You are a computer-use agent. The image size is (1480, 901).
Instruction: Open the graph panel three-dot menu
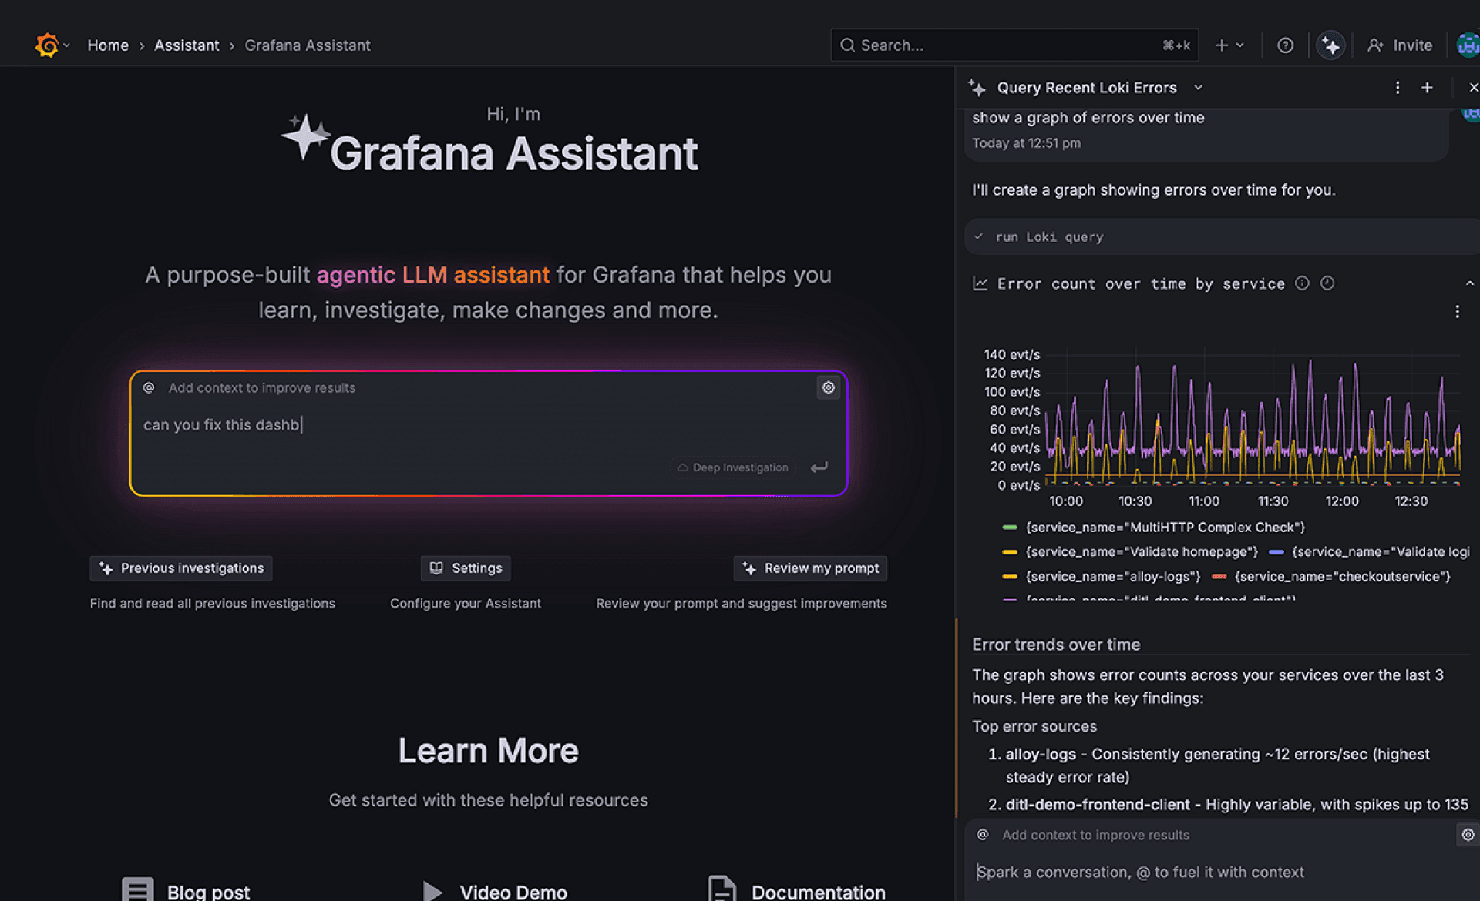1456,312
